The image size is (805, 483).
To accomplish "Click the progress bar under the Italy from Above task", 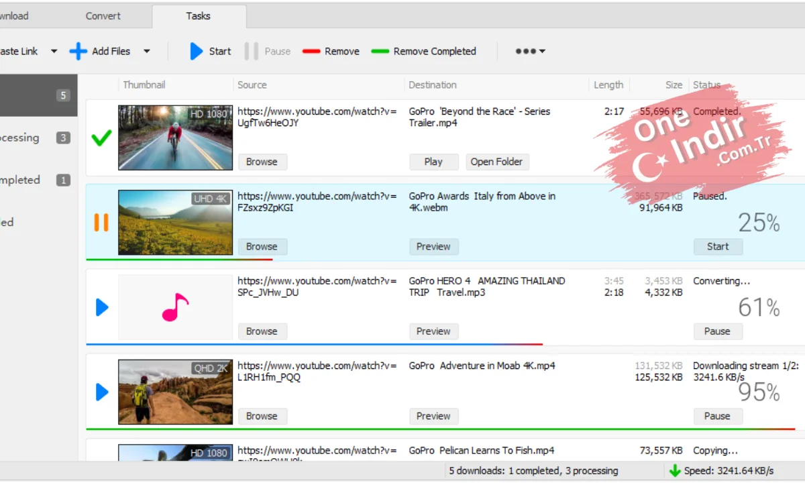I will [180, 260].
